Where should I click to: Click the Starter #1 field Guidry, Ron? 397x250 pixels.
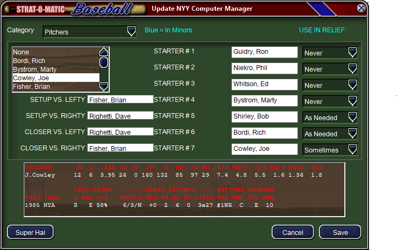pos(264,52)
